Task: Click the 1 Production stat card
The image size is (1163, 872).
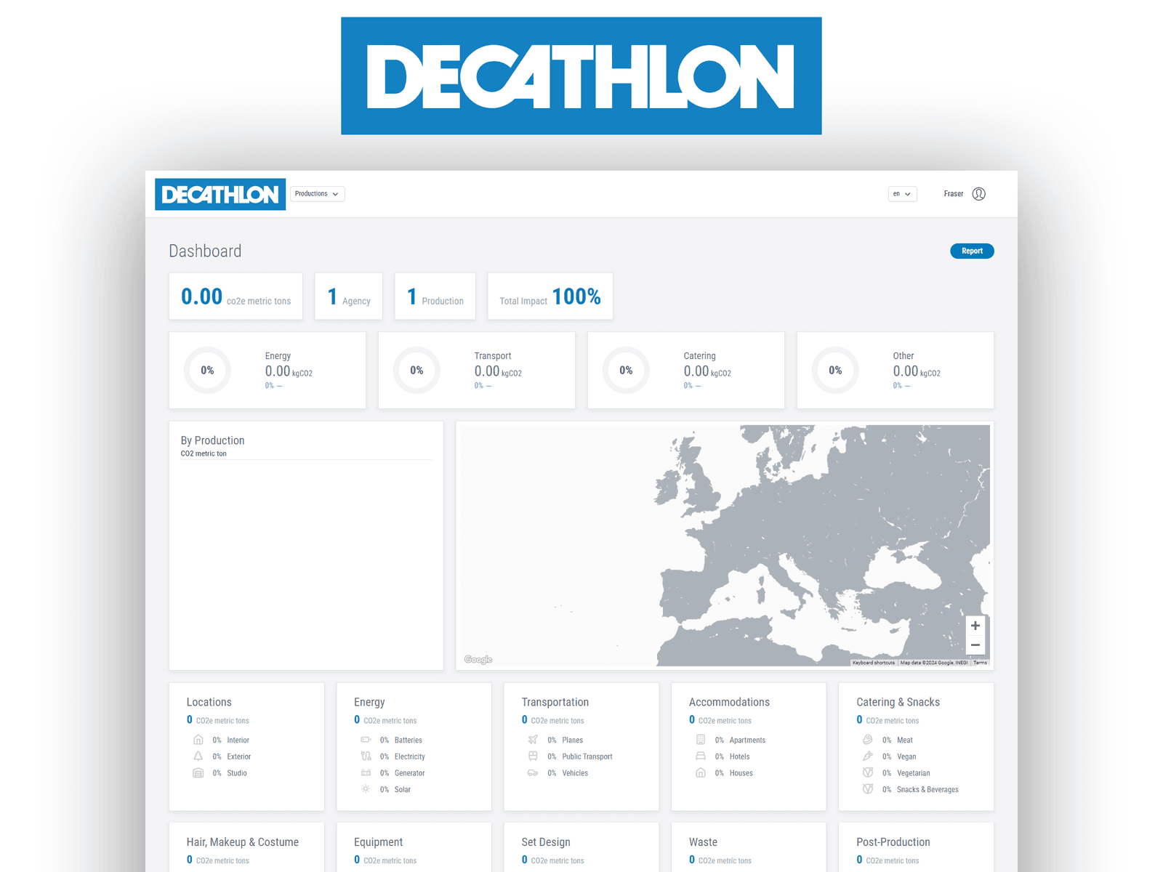Action: click(435, 296)
